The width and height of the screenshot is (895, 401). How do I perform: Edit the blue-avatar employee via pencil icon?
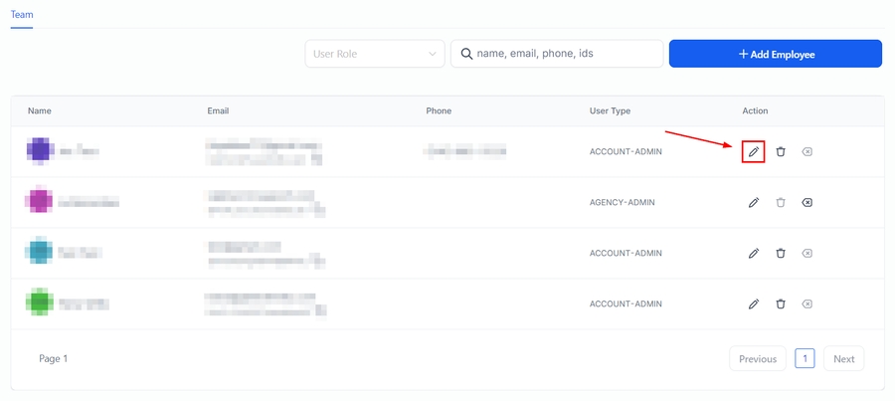click(754, 254)
